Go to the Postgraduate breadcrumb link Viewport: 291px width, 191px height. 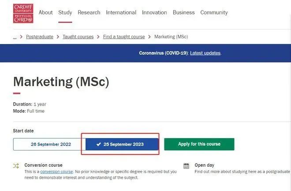39,37
